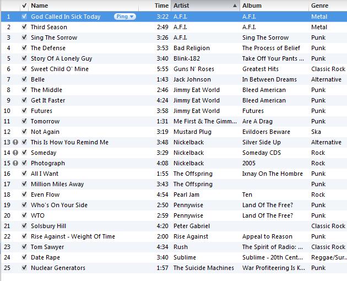The width and height of the screenshot is (347, 281).
Task: Click the Ska genre cell
Action: pyautogui.click(x=316, y=132)
